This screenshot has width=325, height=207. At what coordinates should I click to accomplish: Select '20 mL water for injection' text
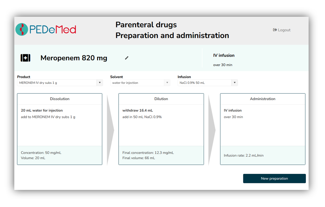[41, 110]
